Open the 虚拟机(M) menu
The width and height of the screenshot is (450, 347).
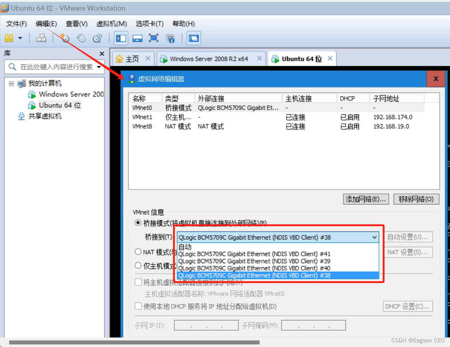[112, 24]
